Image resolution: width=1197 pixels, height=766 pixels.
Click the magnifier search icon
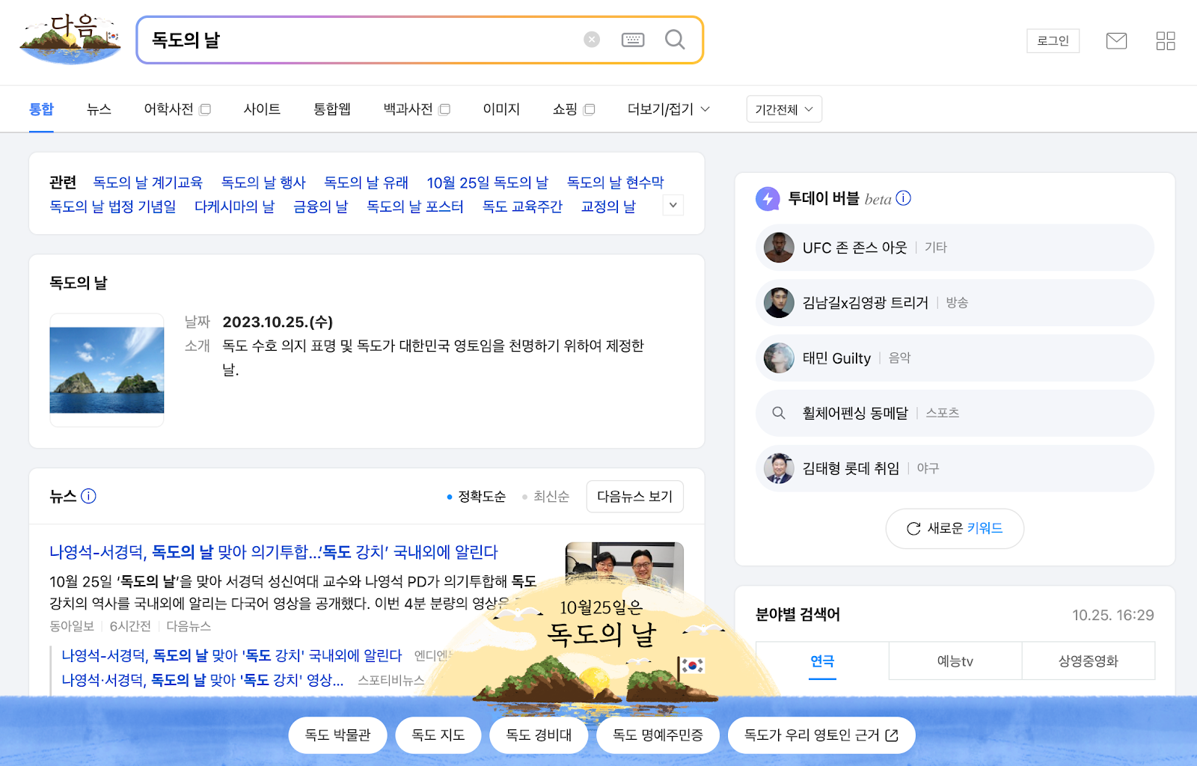pyautogui.click(x=675, y=40)
